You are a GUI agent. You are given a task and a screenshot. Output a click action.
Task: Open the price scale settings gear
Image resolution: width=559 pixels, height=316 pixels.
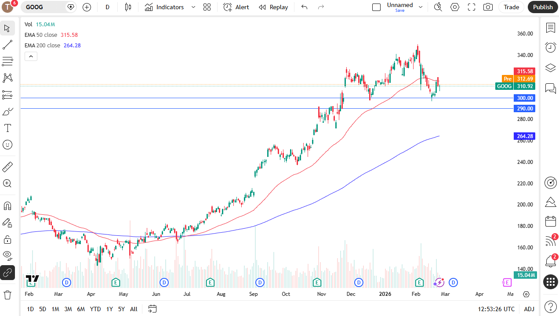click(x=526, y=295)
